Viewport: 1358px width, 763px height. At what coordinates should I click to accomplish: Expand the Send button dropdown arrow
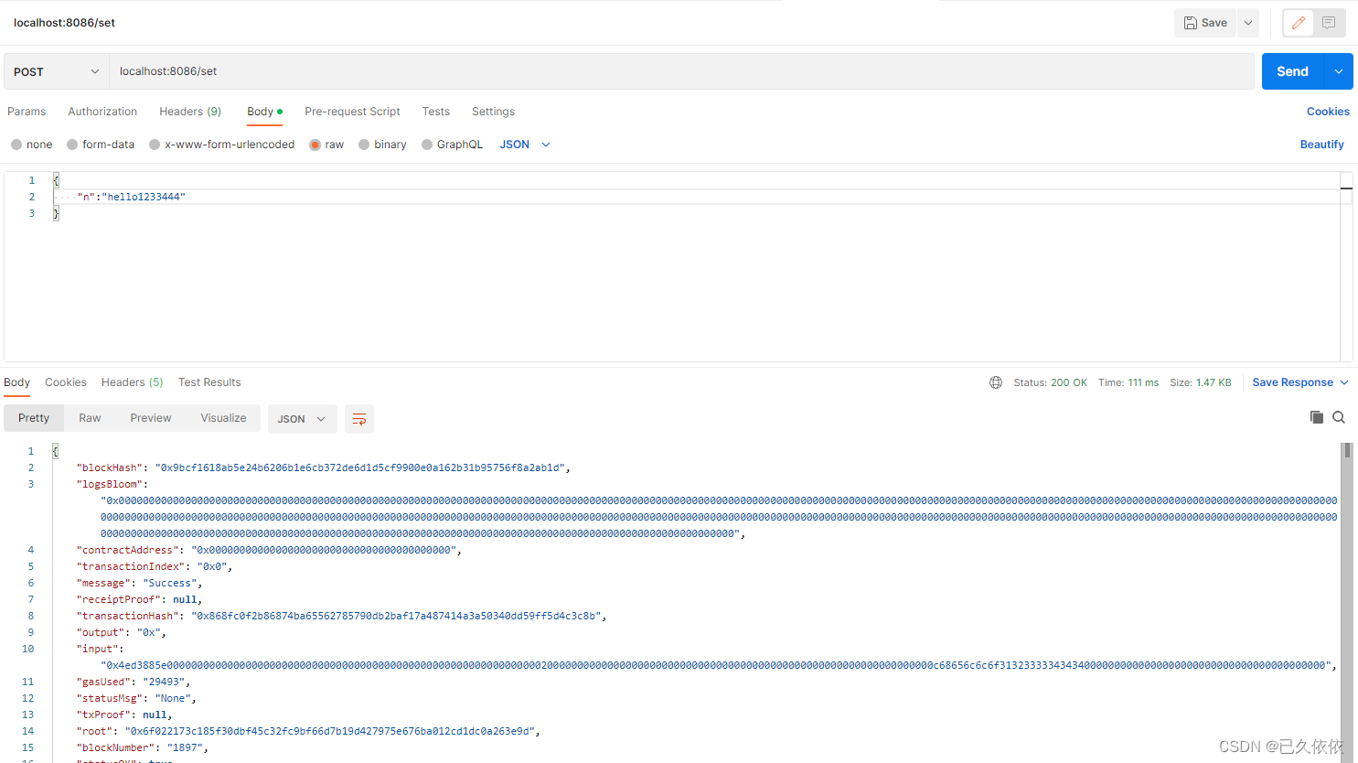[x=1339, y=71]
